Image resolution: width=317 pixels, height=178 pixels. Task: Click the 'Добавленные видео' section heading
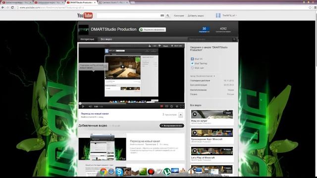93,126
